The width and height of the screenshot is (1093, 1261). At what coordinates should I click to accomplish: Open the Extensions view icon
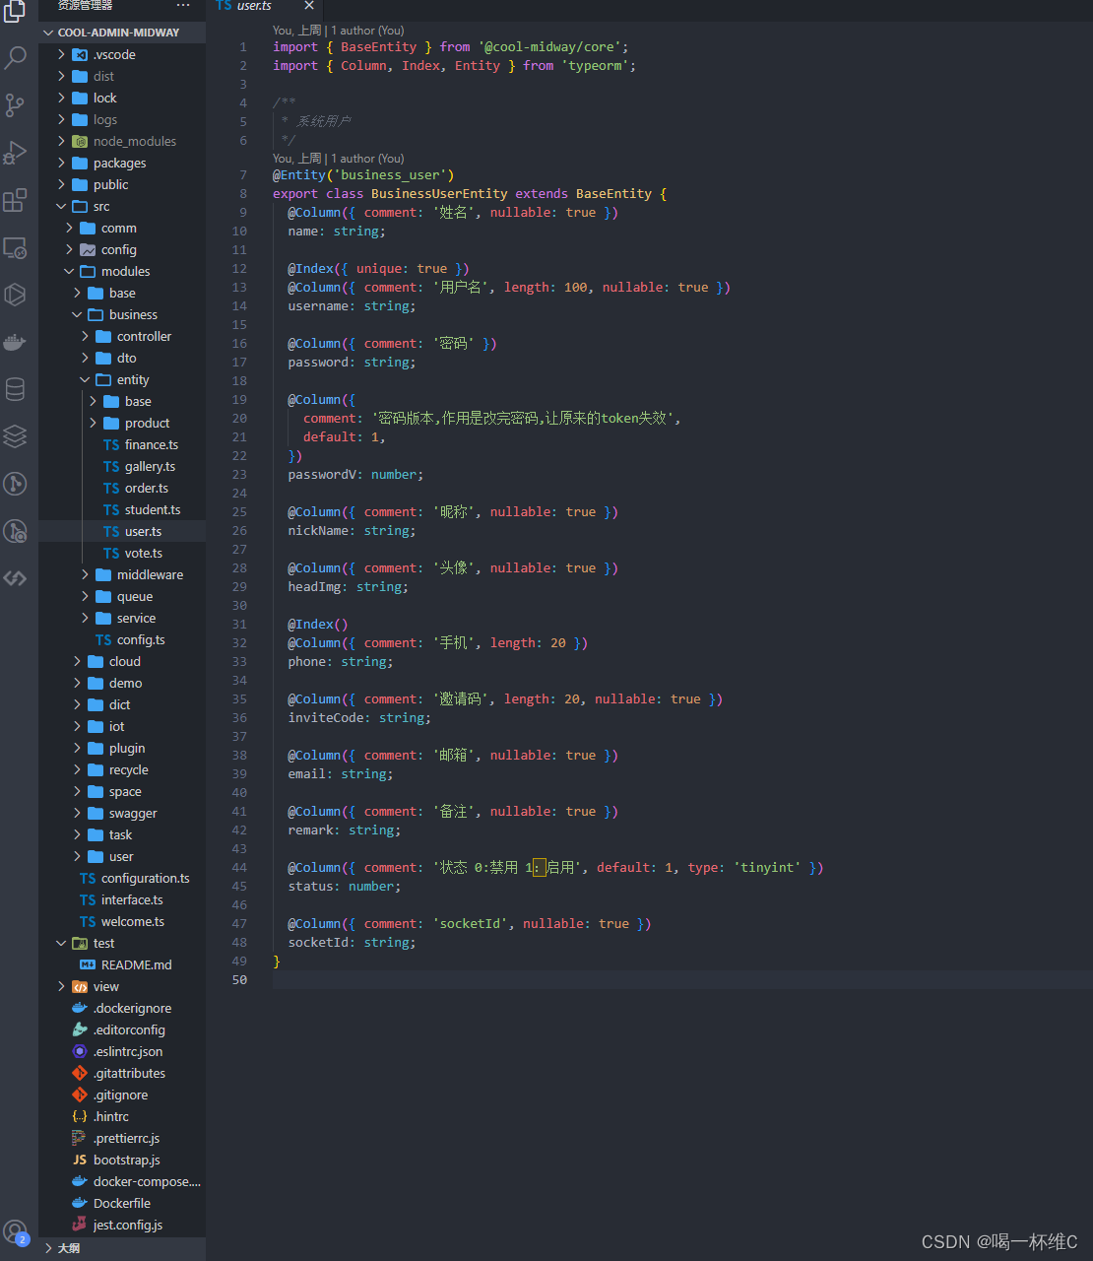(x=16, y=200)
